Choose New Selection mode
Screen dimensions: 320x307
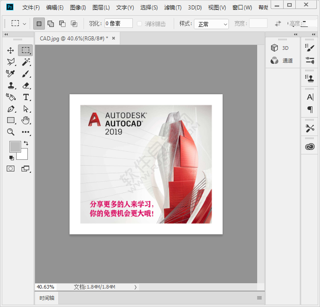coord(39,24)
